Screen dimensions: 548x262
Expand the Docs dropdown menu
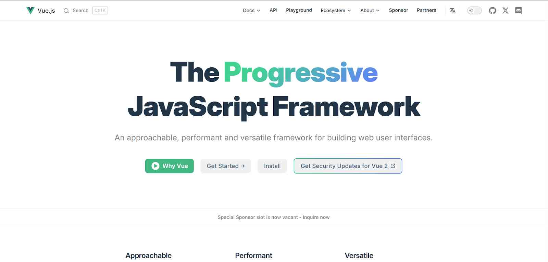251,11
